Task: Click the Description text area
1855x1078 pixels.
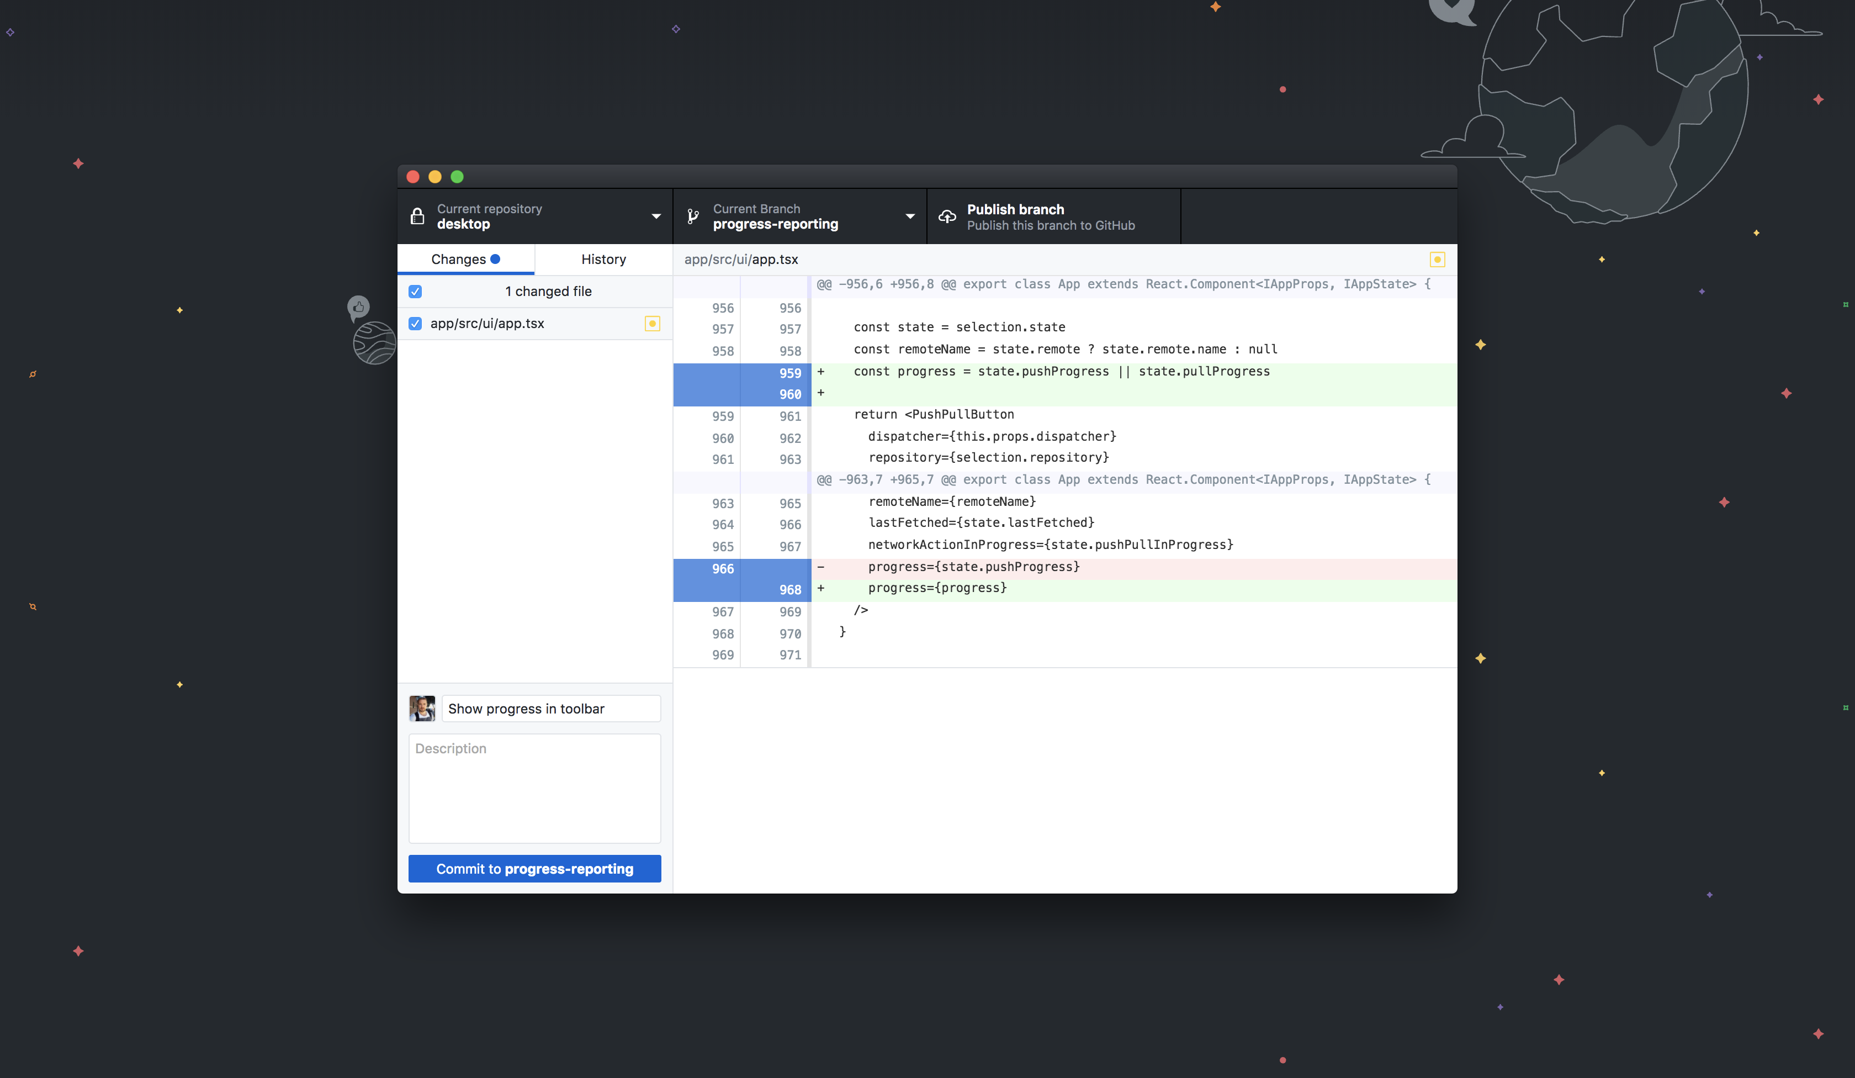Action: (x=534, y=788)
